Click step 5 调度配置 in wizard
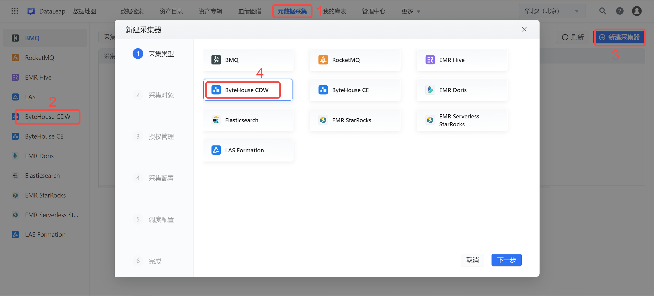Viewport: 654px width, 296px height. click(154, 219)
